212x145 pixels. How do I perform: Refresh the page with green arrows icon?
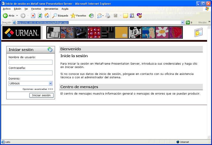point(40,16)
